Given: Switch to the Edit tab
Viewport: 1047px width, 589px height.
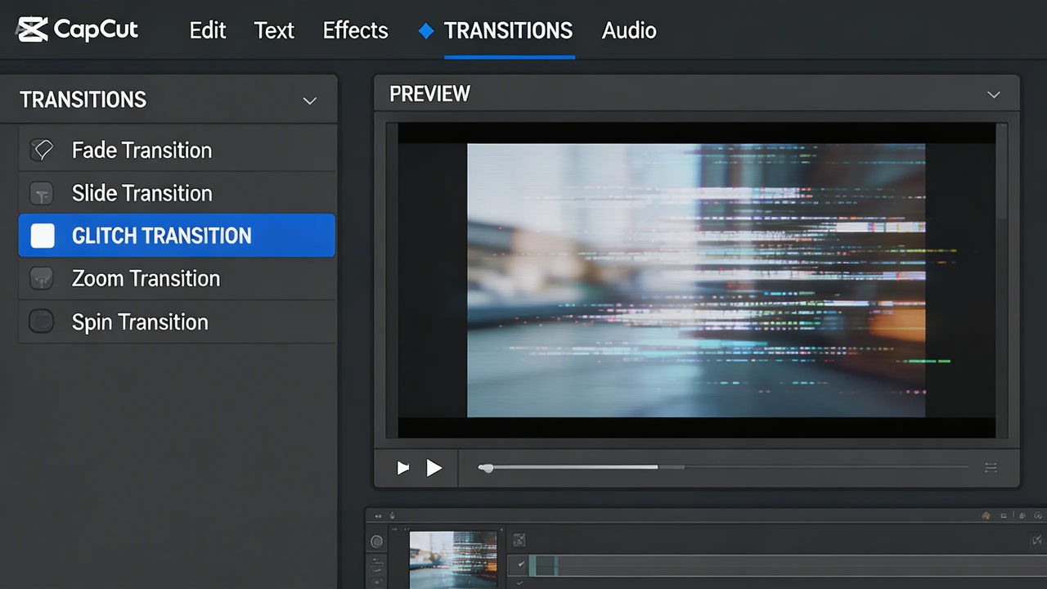Looking at the screenshot, I should (x=207, y=30).
